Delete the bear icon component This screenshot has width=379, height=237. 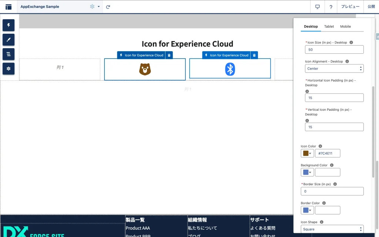tap(169, 55)
